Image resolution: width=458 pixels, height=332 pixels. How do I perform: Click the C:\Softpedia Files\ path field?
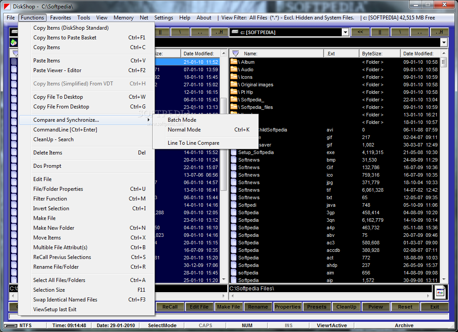330,288
